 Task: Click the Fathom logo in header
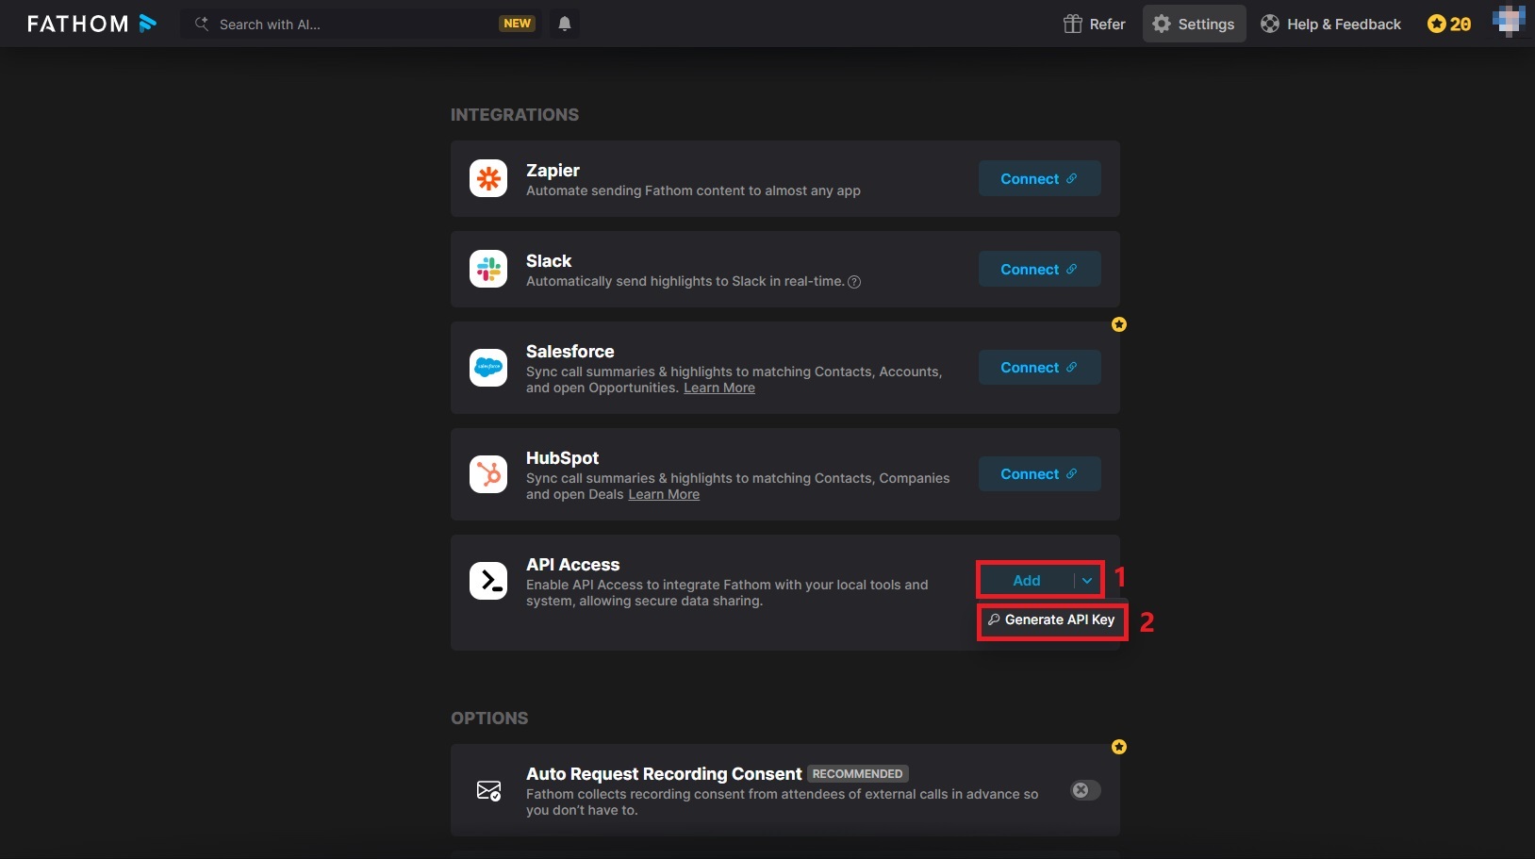coord(91,24)
